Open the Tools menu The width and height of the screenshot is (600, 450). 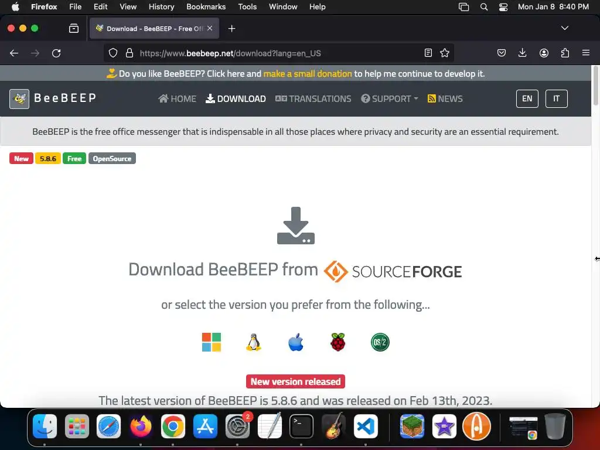[x=247, y=7]
